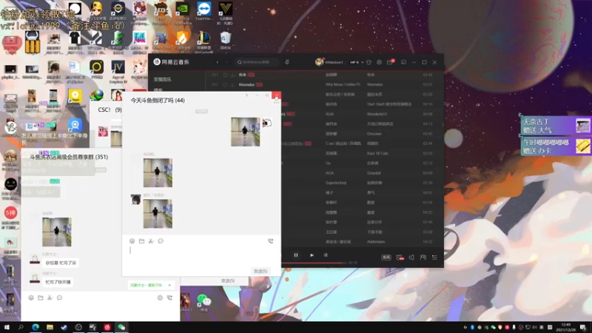592x333 pixels.
Task: Open the Recycle Bin on desktop
Action: (226, 41)
